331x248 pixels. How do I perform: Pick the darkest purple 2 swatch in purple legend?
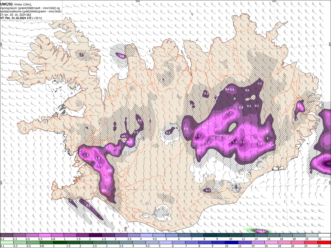(x=95, y=235)
